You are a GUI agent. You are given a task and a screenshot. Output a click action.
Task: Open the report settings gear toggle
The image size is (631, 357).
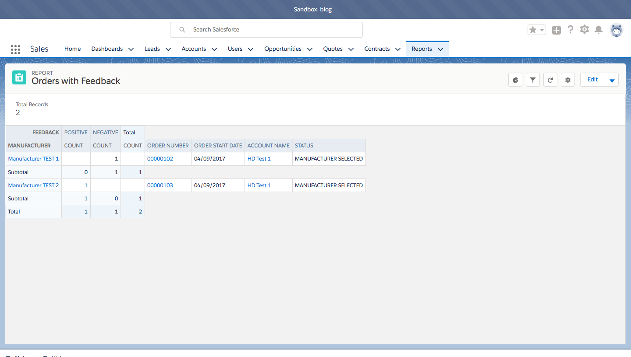[568, 80]
